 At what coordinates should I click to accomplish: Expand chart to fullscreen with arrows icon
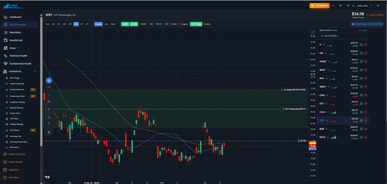point(313,32)
